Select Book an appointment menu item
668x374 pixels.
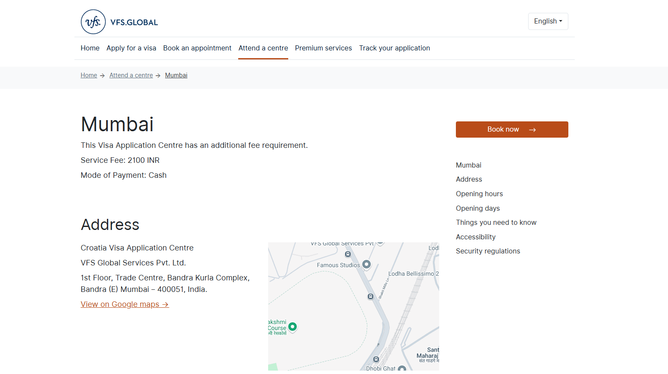tap(197, 48)
